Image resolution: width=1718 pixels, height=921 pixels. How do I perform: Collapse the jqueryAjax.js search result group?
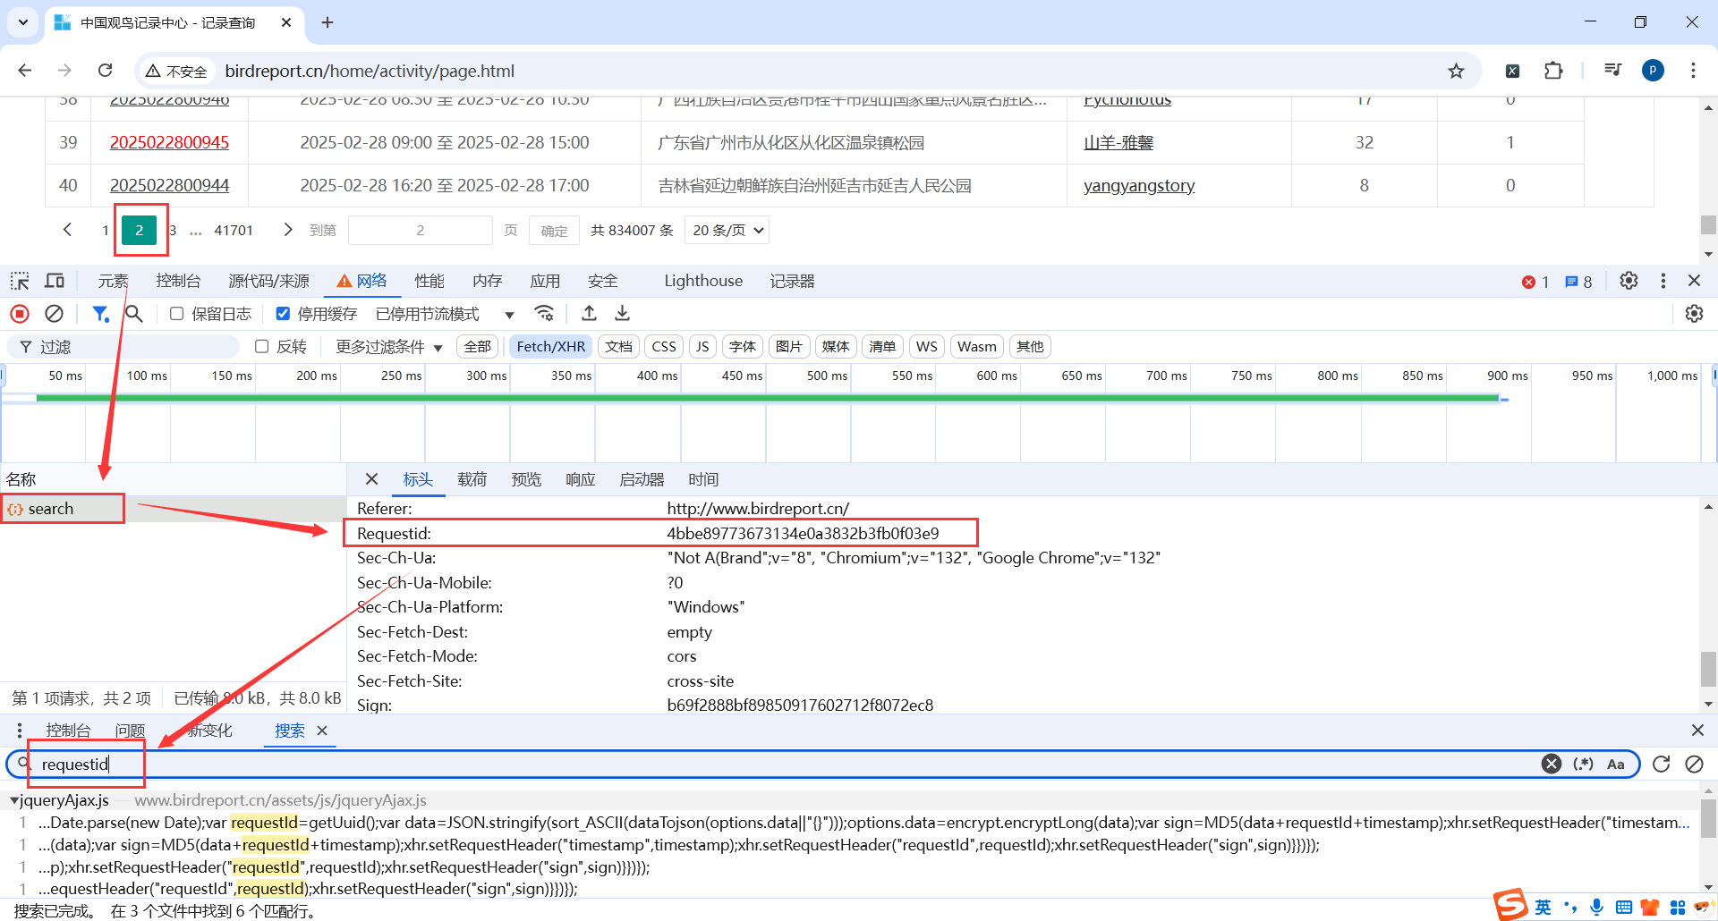[x=14, y=800]
